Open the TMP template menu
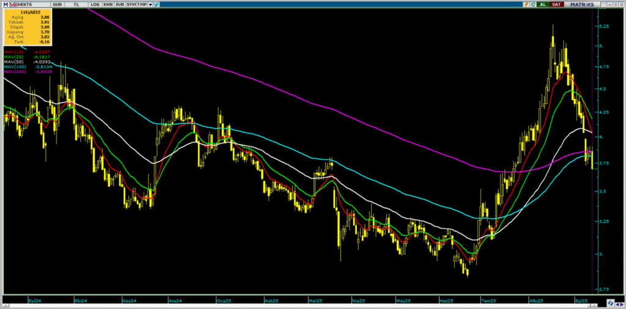The height and width of the screenshot is (309, 626). click(142, 4)
